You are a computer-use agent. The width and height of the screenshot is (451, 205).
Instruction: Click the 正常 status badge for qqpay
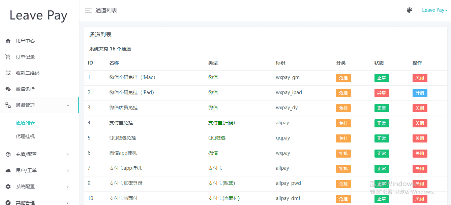(x=382, y=138)
